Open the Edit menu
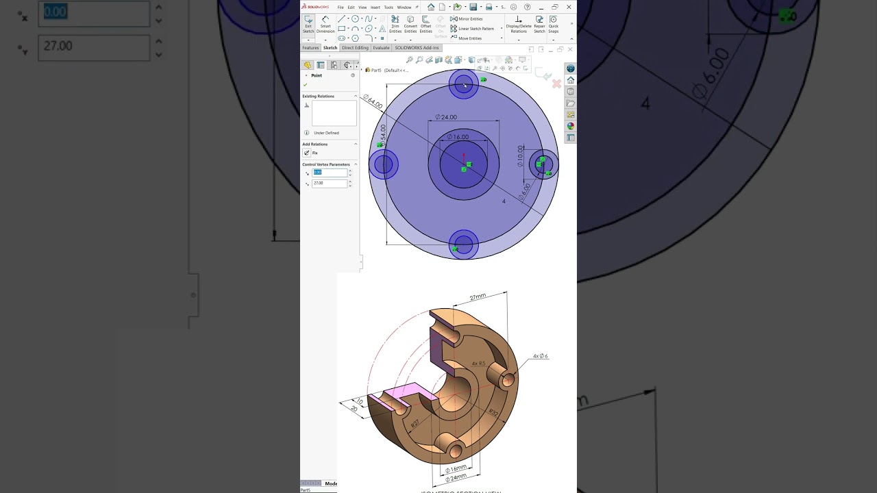This screenshot has width=877, height=493. coord(351,8)
